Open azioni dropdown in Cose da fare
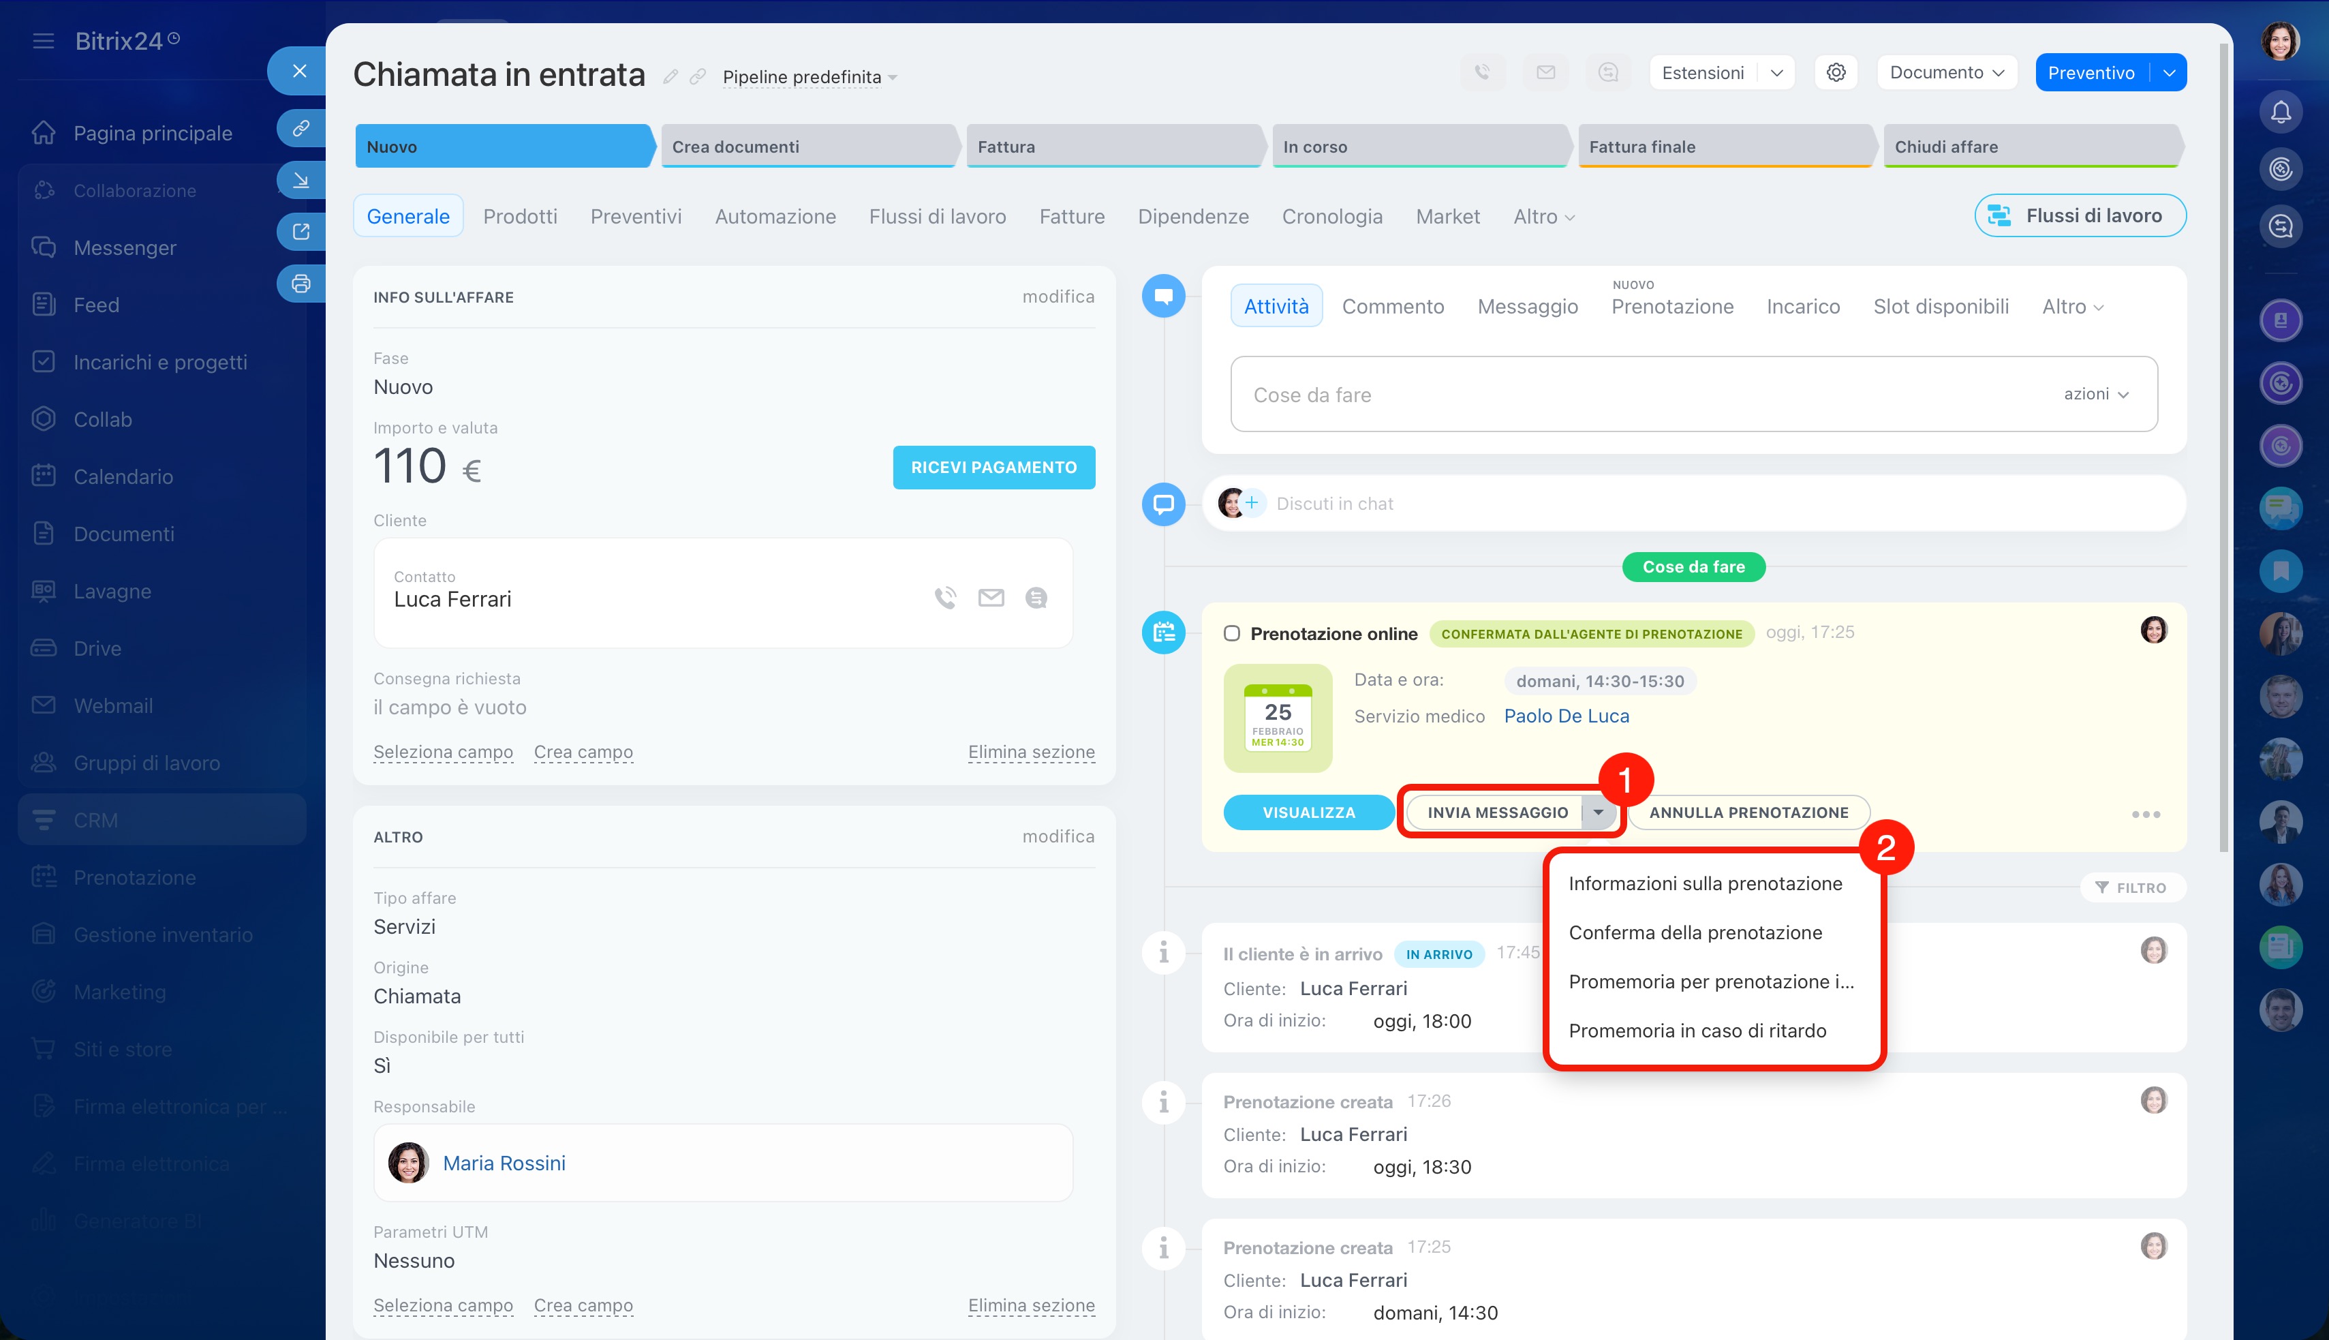The width and height of the screenshot is (2329, 1340). 2095,394
